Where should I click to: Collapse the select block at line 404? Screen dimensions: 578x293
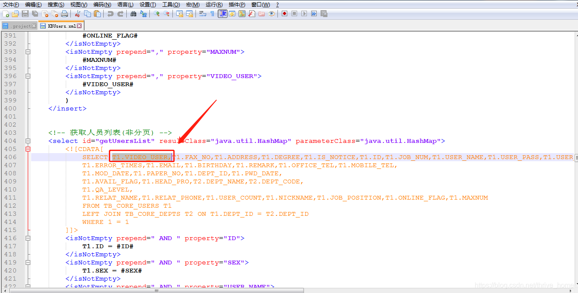[28, 141]
